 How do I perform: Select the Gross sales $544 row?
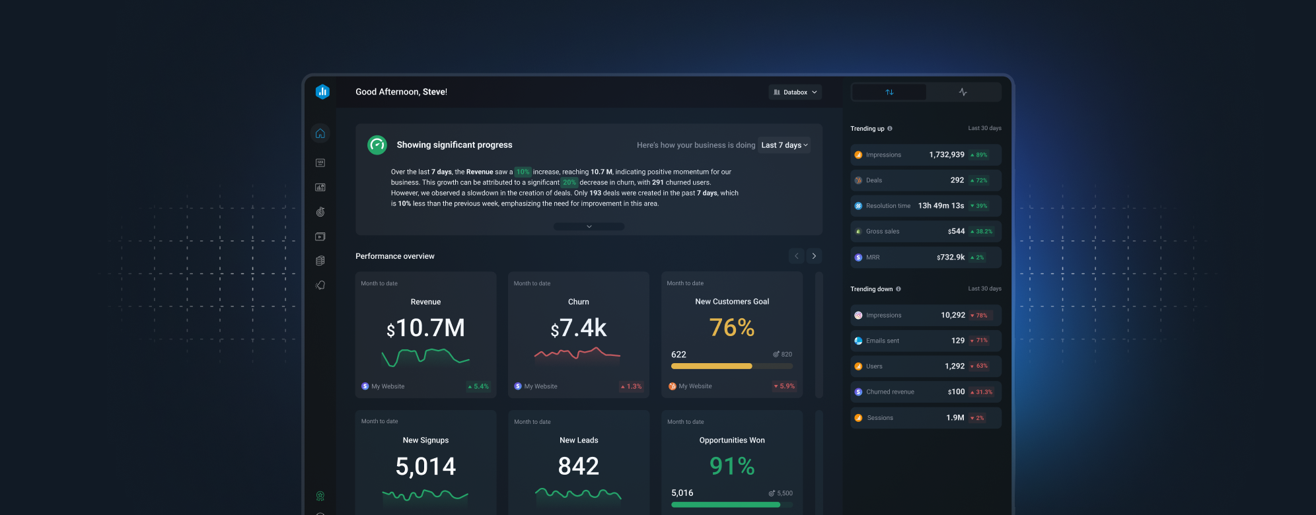(926, 232)
